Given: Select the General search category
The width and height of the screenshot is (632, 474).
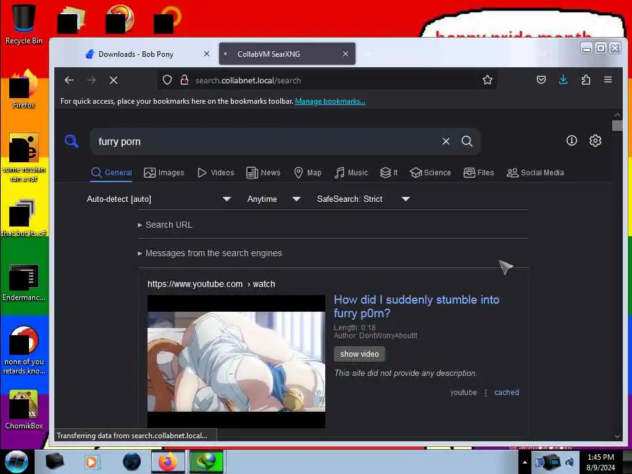Looking at the screenshot, I should [112, 173].
